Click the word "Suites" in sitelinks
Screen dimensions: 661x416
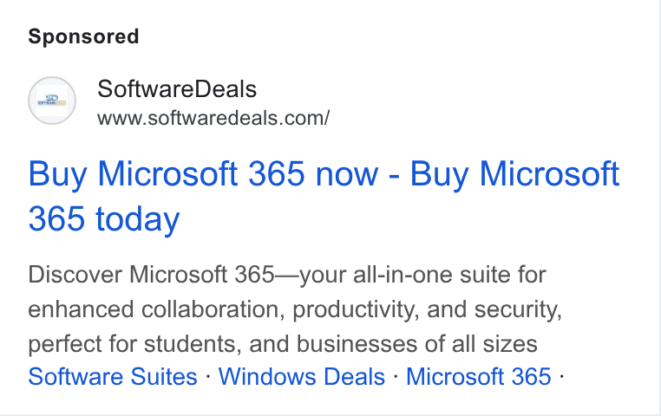pyautogui.click(x=164, y=376)
